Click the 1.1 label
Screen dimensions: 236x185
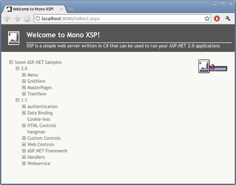24,100
